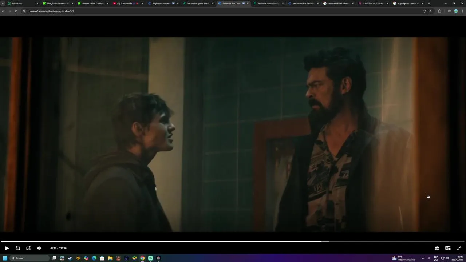Click the Buscar taskbar search box
466x262 pixels.
[x=30, y=258]
